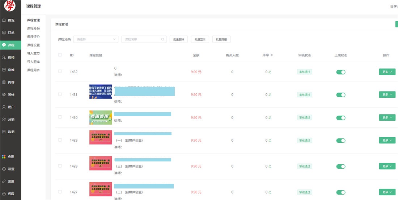Viewport: 398px width, 200px height.
Task: Open the 更多 dropdown for course 1431
Action: click(387, 94)
